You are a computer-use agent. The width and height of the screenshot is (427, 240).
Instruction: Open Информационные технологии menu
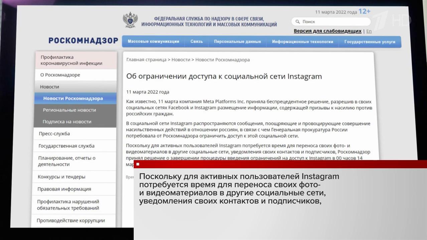pyautogui.click(x=302, y=42)
